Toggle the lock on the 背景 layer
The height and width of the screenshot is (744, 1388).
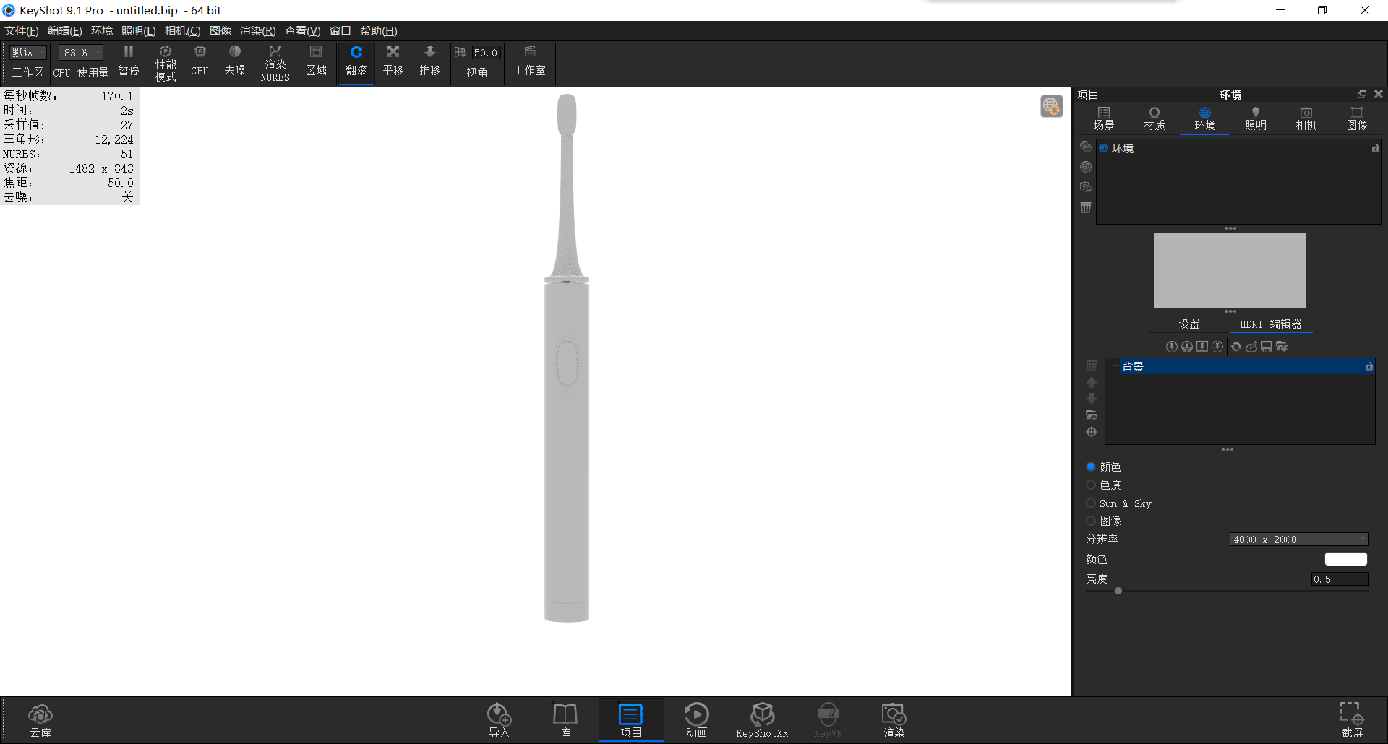point(1368,366)
